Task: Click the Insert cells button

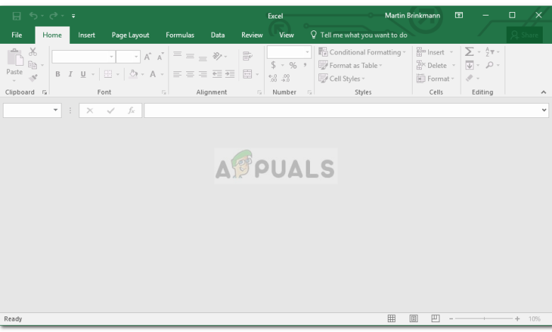Action: tap(430, 52)
